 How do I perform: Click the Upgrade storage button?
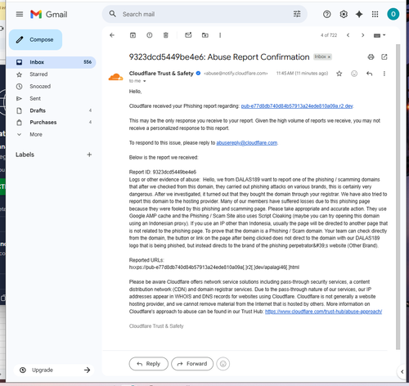[54, 370]
